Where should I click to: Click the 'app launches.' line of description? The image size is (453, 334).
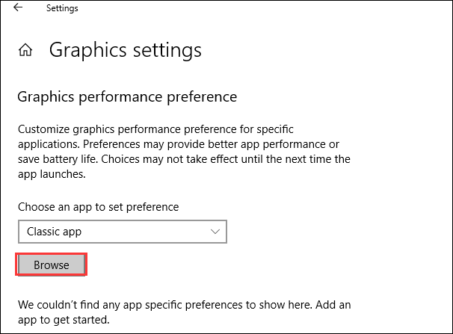tap(52, 174)
